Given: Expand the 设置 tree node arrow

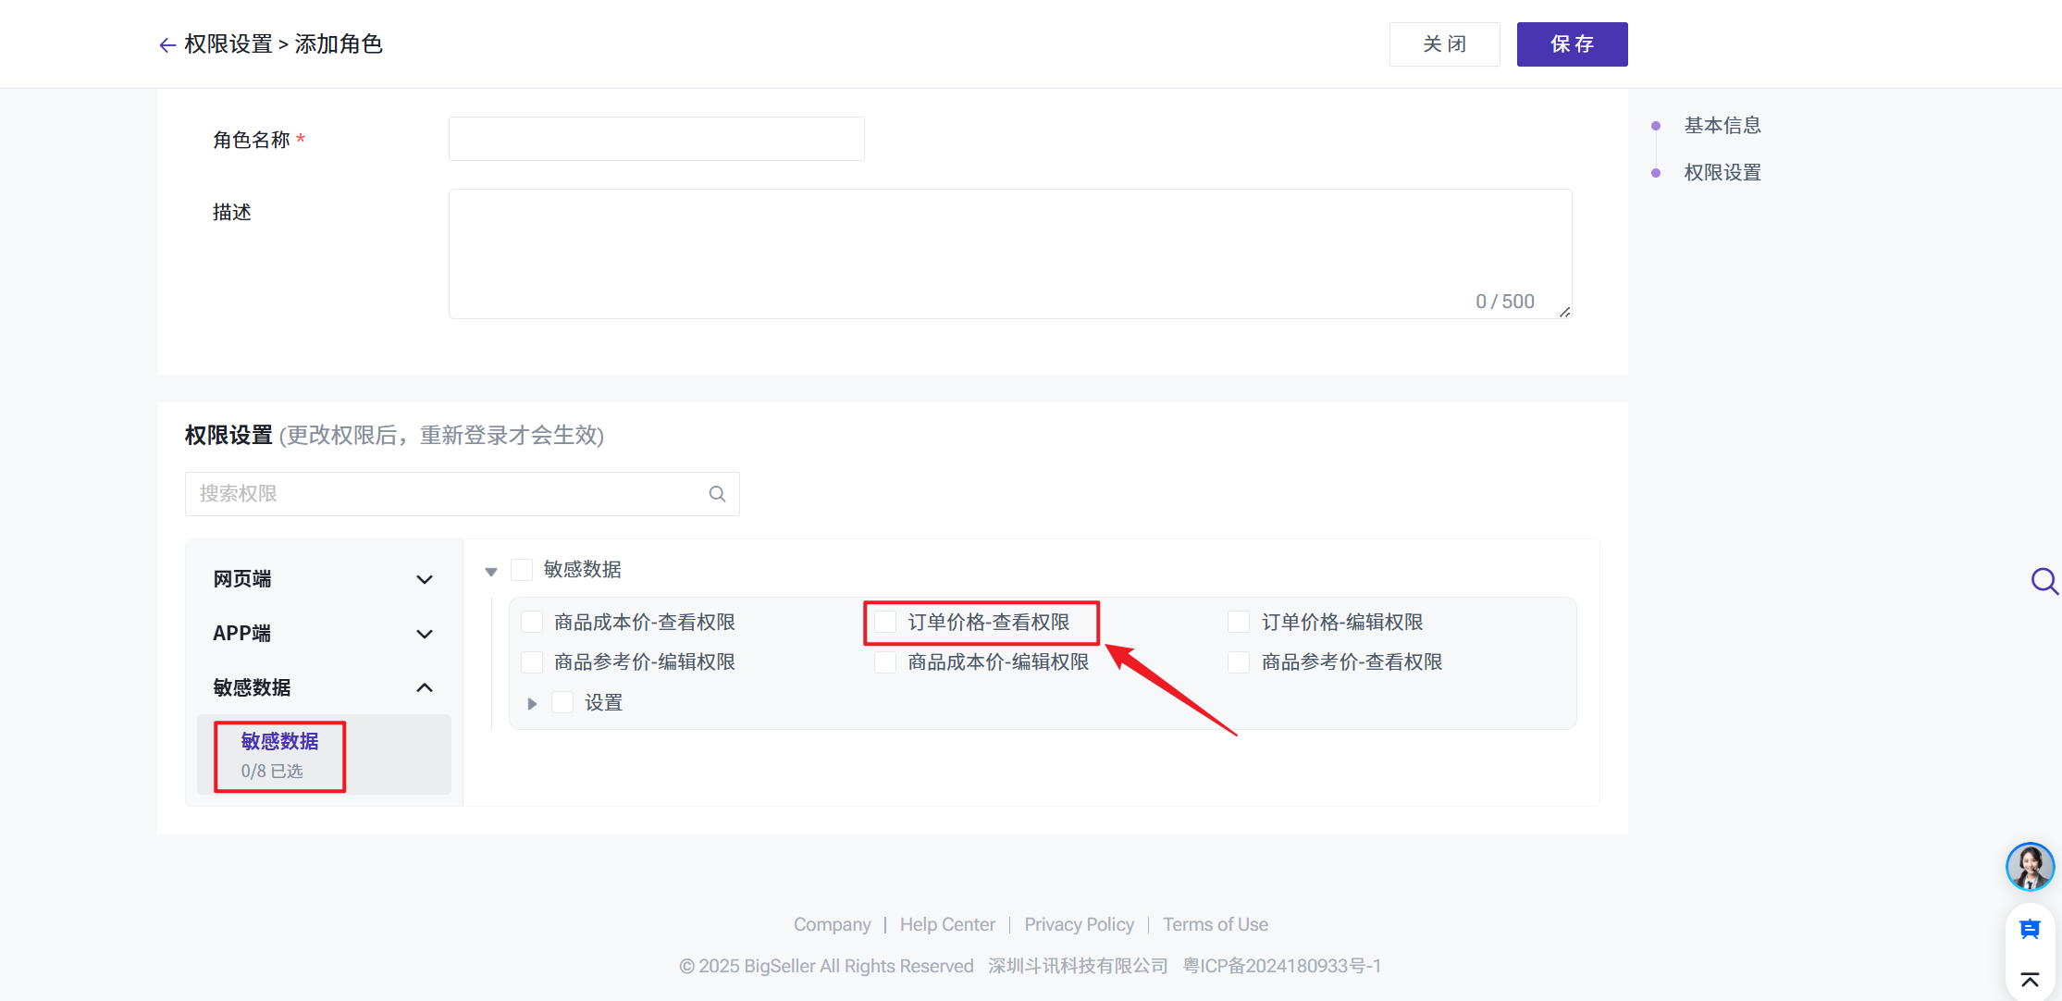Looking at the screenshot, I should click(532, 704).
